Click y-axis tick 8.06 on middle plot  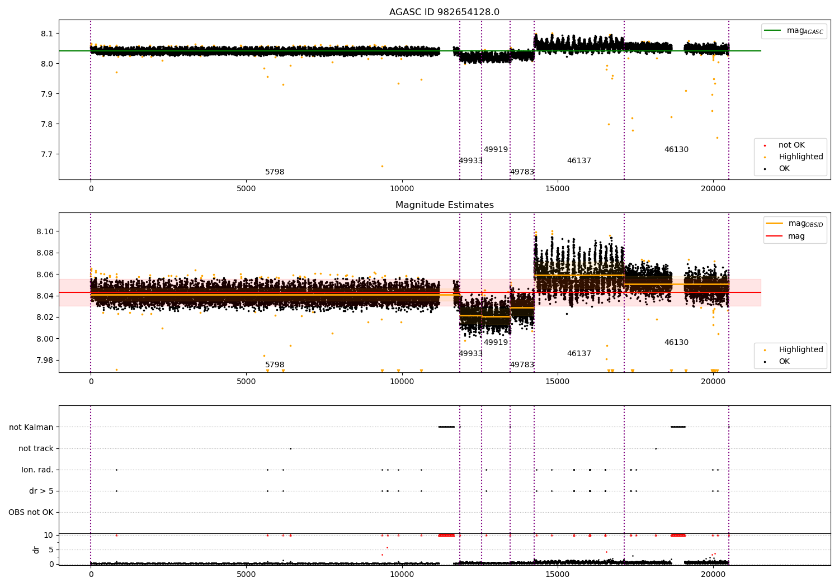45,274
